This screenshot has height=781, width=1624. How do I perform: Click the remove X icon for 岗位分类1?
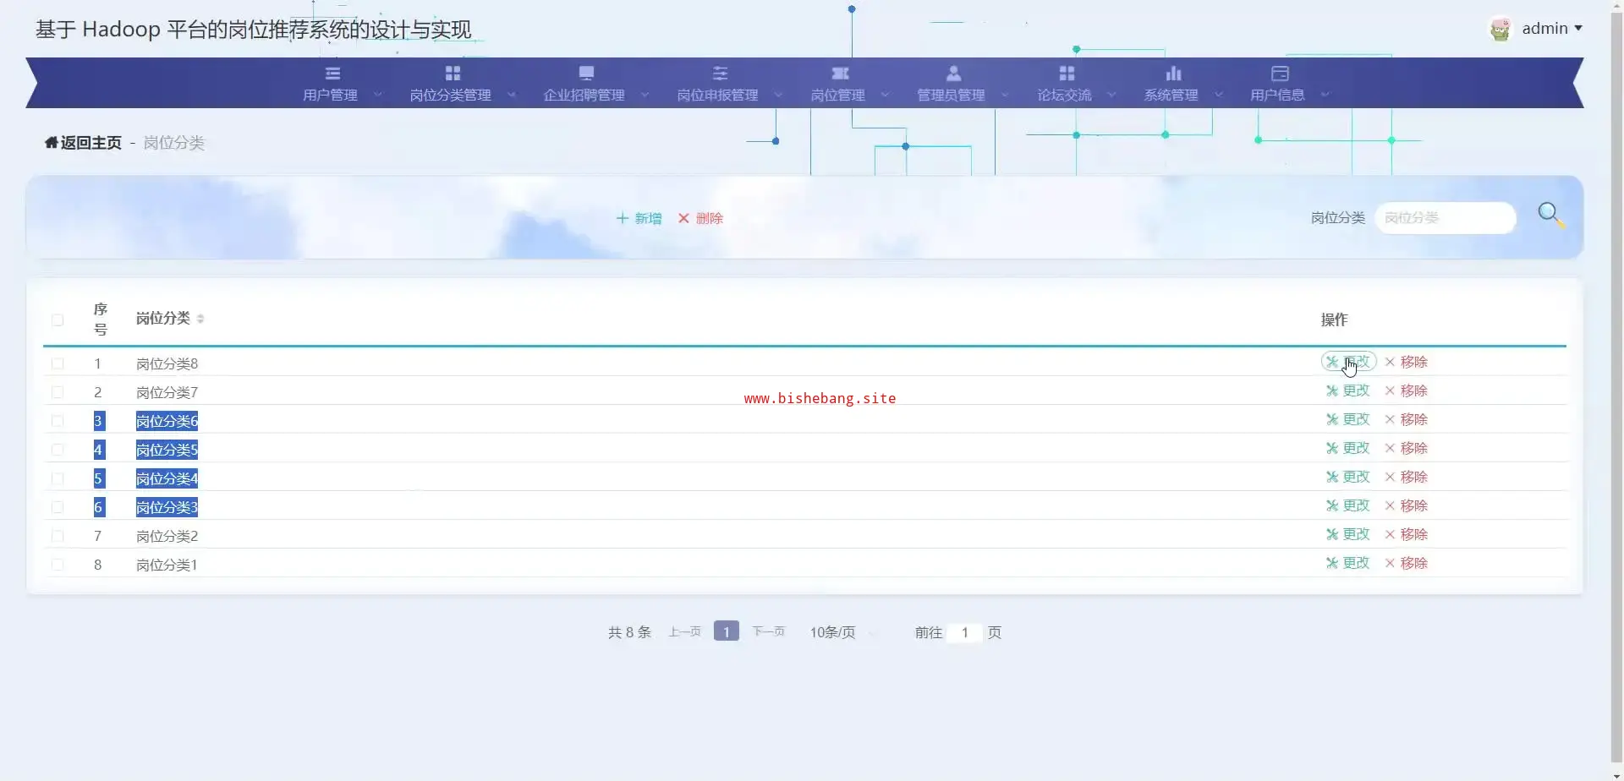(1390, 563)
